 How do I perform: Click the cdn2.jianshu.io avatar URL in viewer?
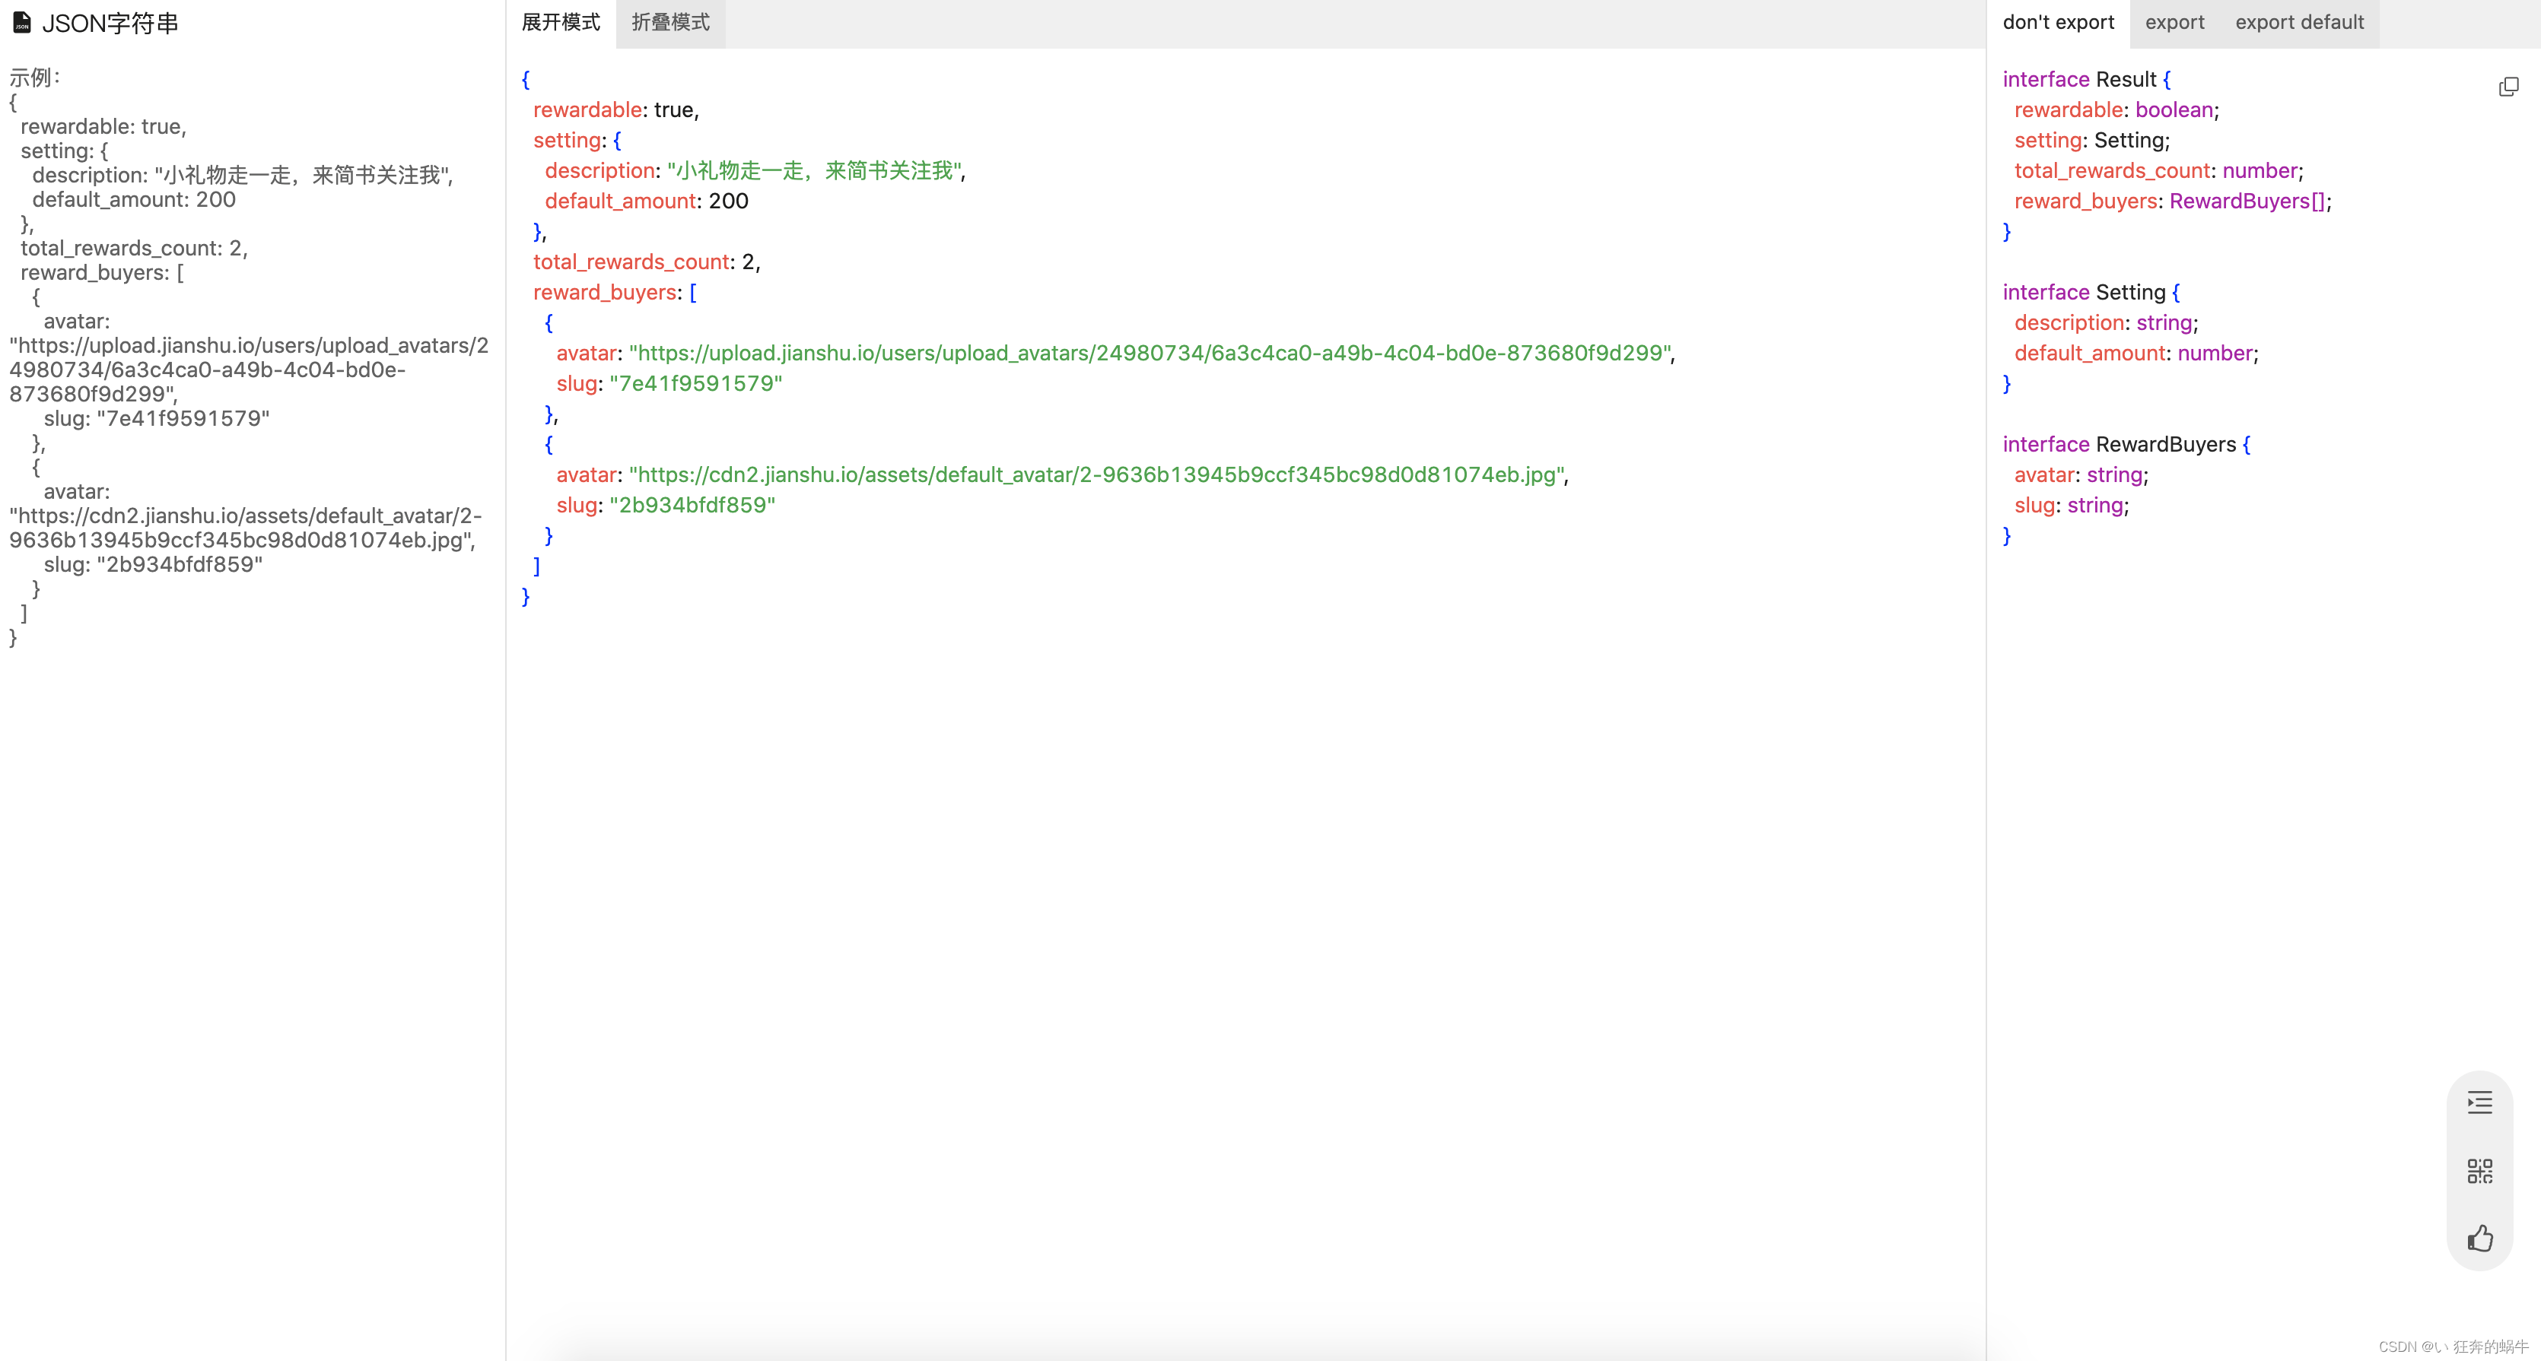pyautogui.click(x=1097, y=475)
